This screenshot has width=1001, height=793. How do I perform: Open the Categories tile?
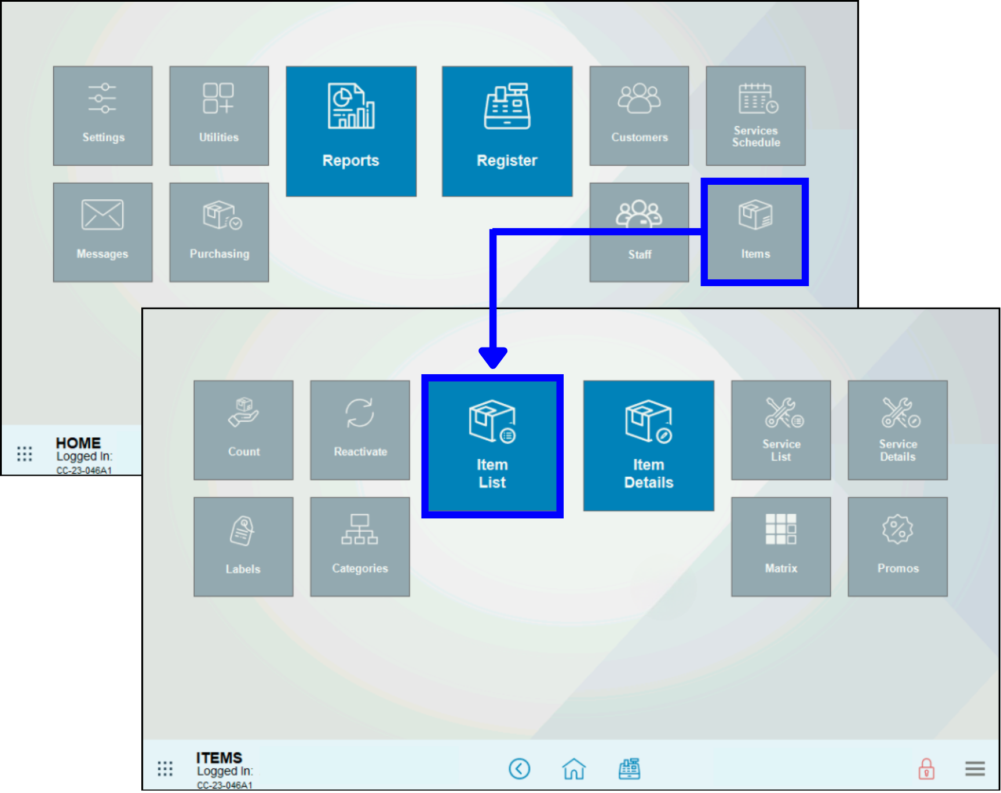click(360, 546)
